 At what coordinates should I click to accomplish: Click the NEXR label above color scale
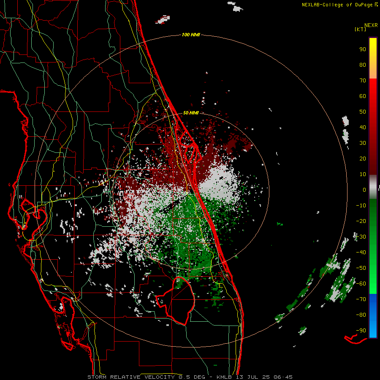371,25
